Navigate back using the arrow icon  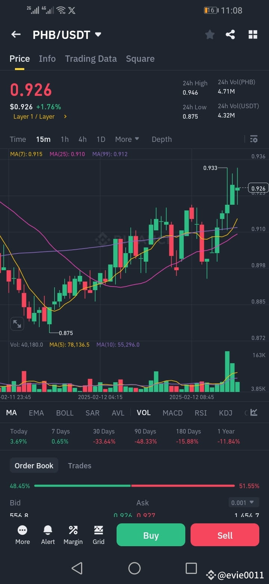16,34
